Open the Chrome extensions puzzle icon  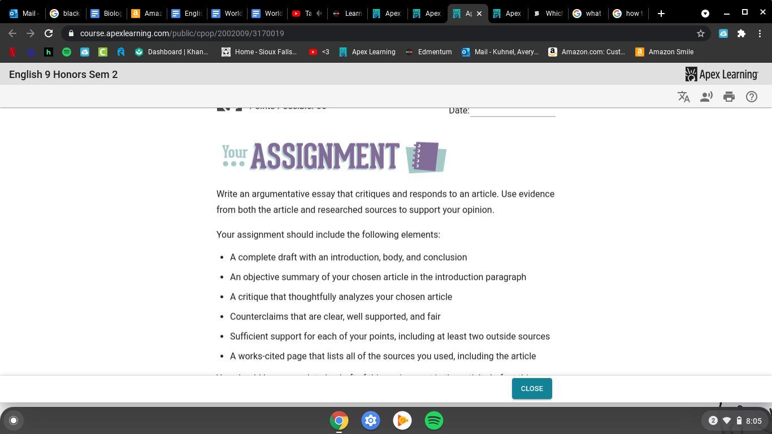point(741,33)
